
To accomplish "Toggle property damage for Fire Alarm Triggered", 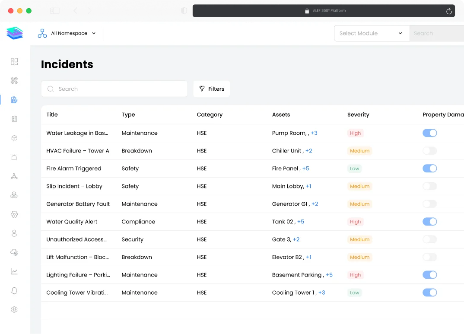I will point(430,169).
